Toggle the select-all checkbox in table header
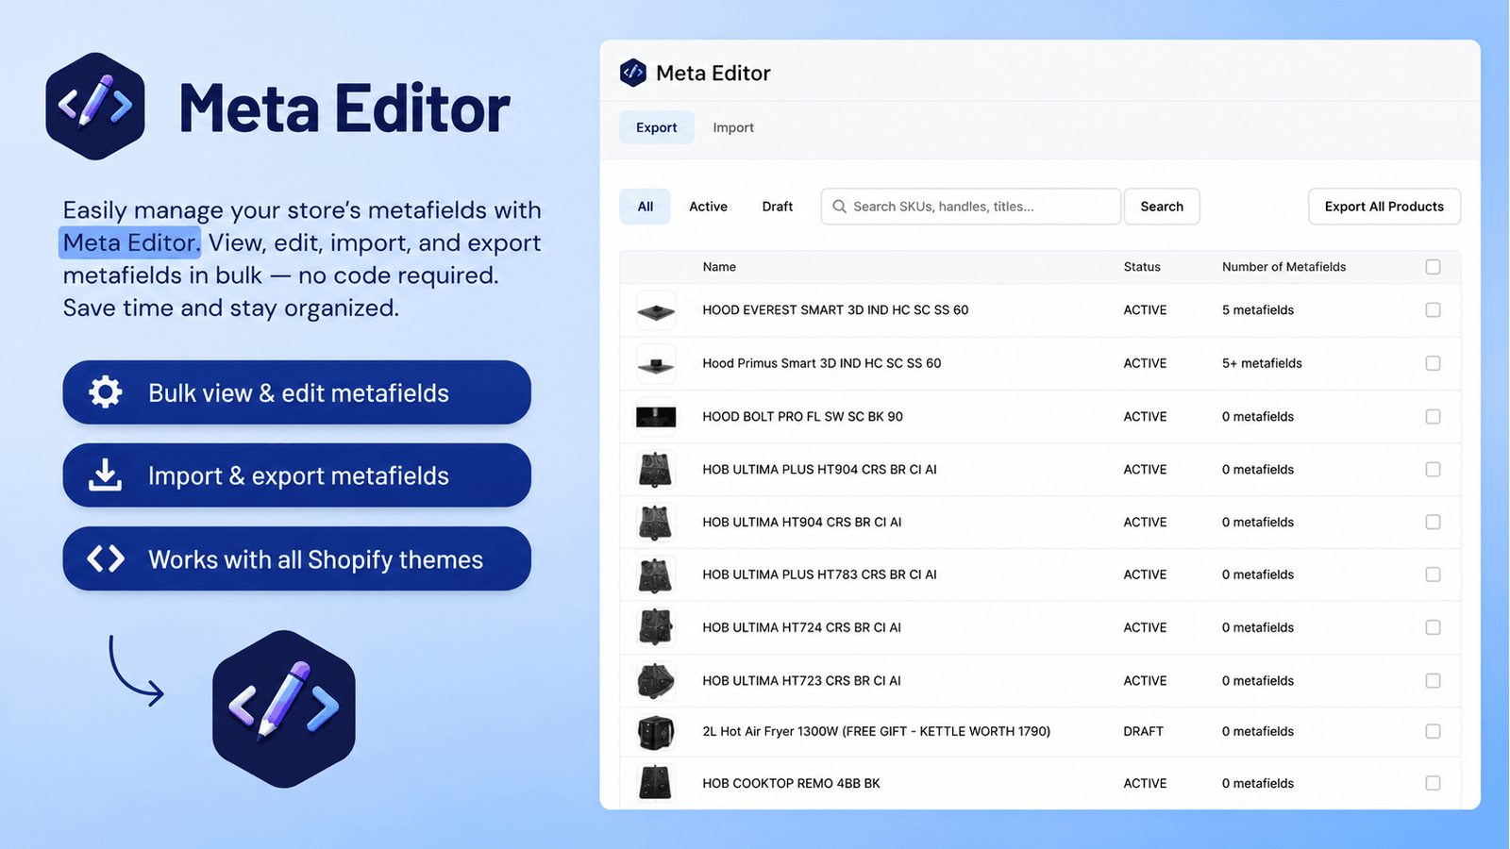The width and height of the screenshot is (1510, 849). (x=1433, y=267)
